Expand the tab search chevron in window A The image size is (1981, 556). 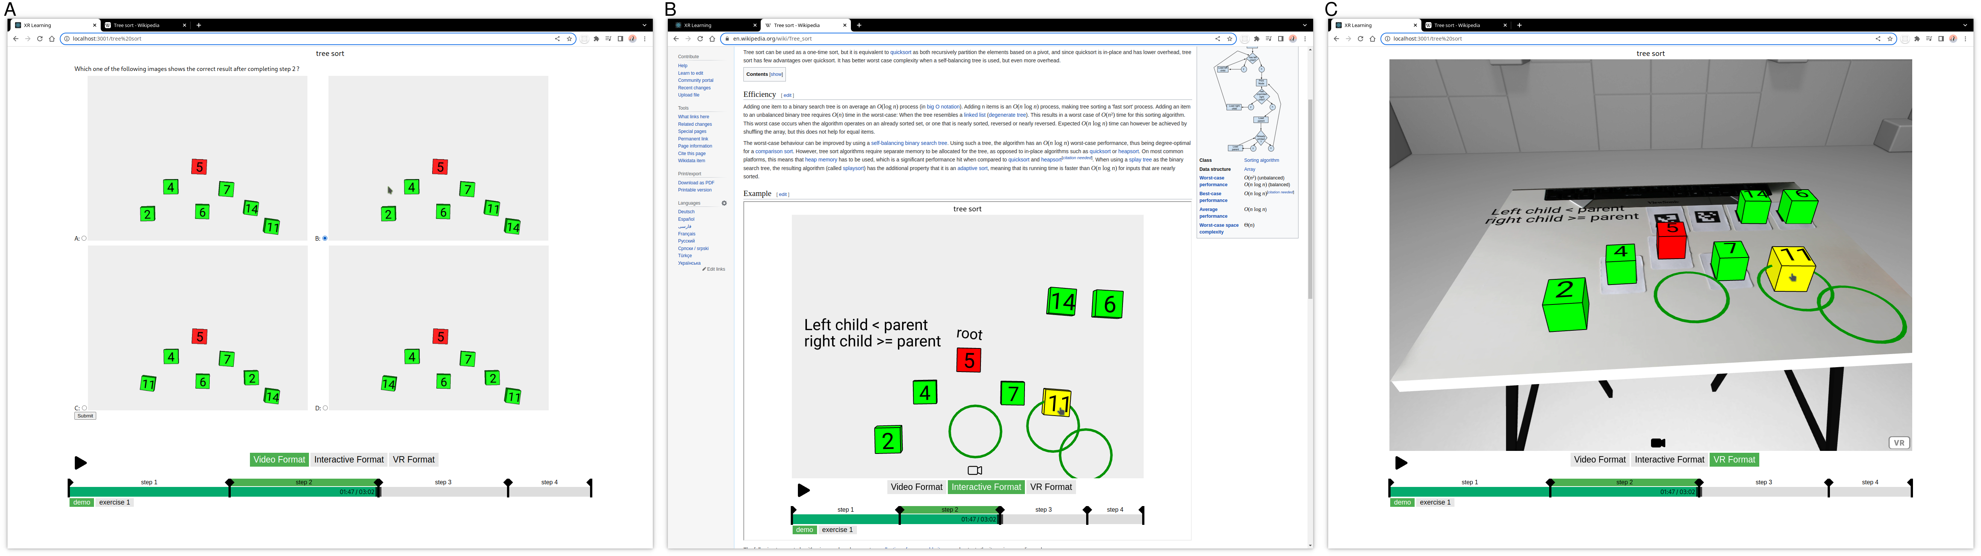(645, 26)
